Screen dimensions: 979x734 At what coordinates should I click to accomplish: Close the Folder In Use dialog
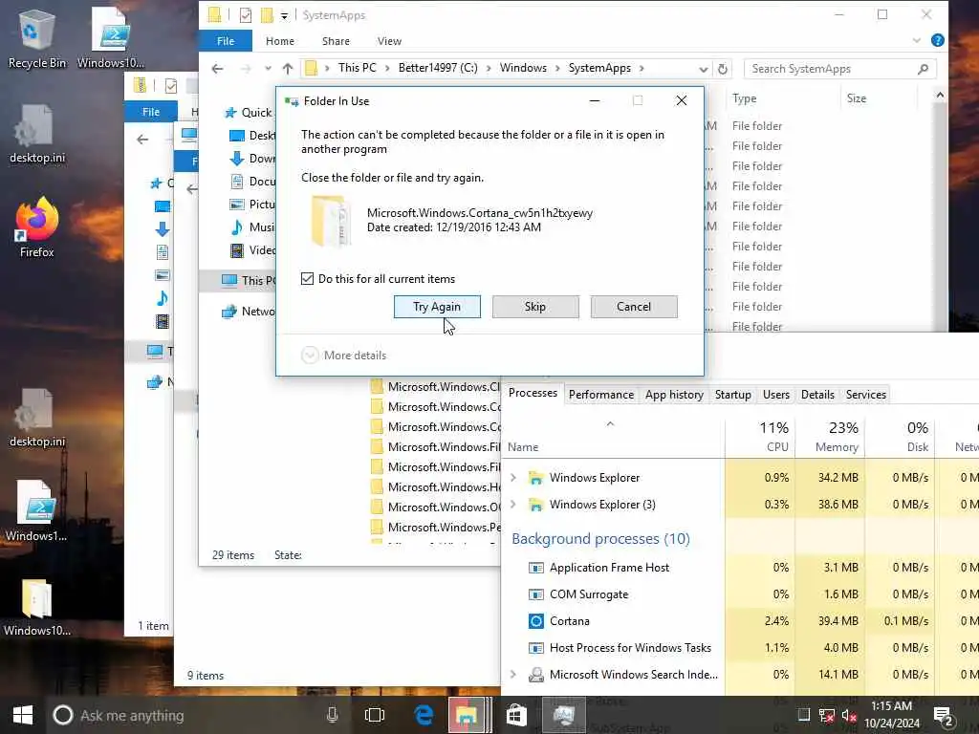(681, 100)
